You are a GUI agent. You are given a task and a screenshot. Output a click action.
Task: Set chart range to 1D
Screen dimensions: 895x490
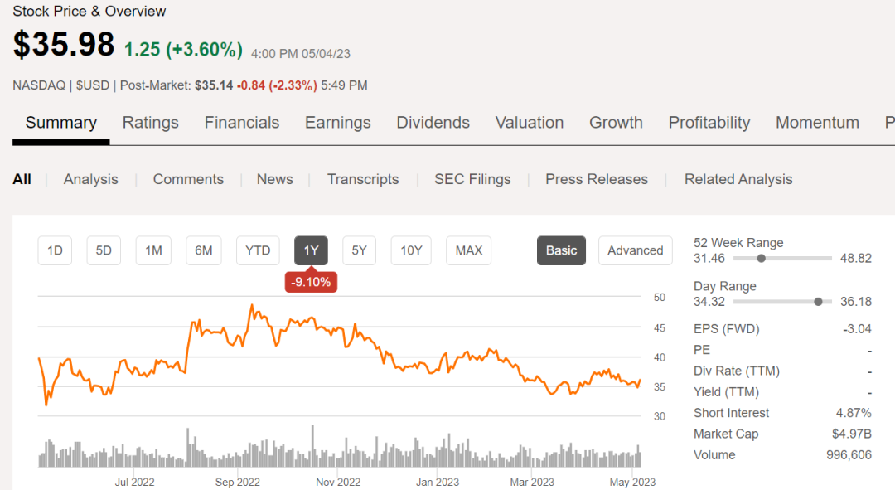point(55,250)
